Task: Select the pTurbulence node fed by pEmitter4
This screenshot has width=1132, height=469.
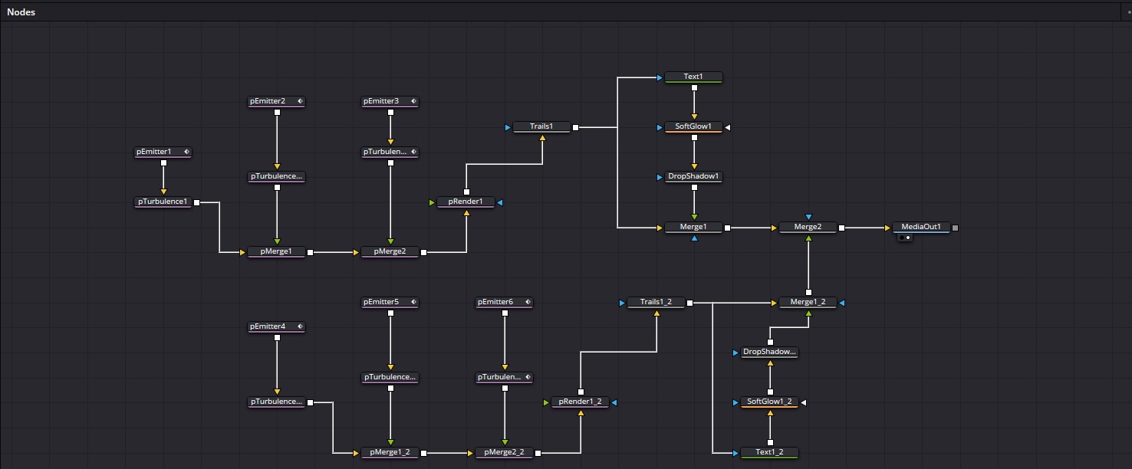Action: click(276, 402)
